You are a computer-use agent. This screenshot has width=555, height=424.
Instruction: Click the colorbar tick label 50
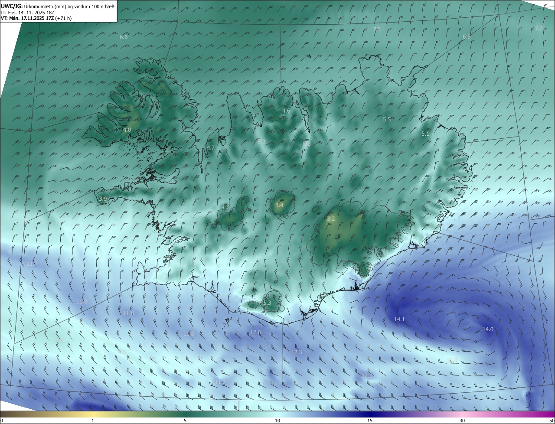tap(552, 421)
